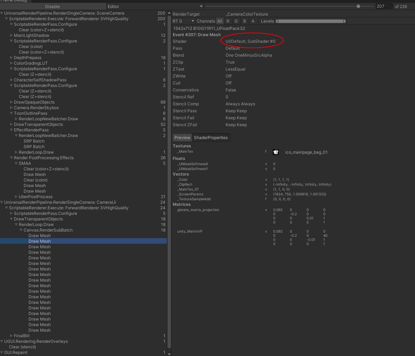Click the Disable frame debugger button
The width and height of the screenshot is (415, 356).
[52, 6]
